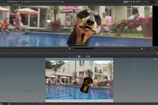Toggle the green image icon in top-right toolbar
Viewport: 158px width, 105px height.
point(127,2)
